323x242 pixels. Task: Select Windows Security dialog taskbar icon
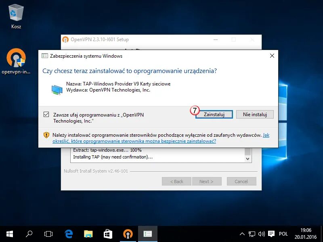click(148, 234)
